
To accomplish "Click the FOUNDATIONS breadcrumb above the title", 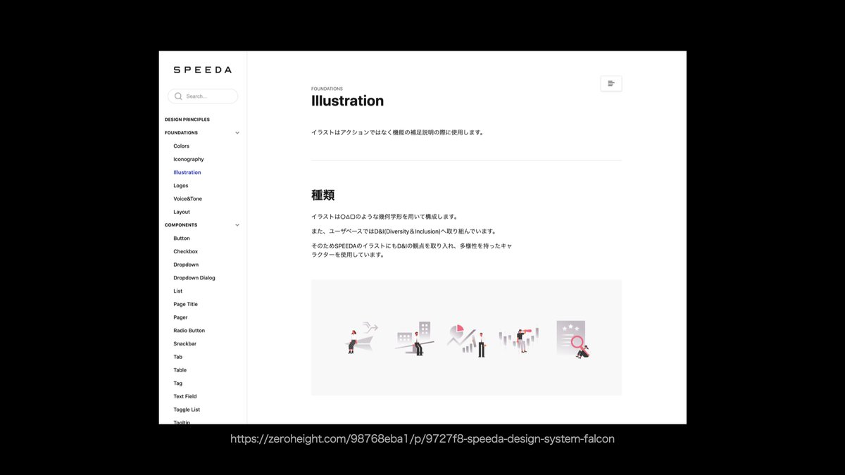I will tap(327, 89).
